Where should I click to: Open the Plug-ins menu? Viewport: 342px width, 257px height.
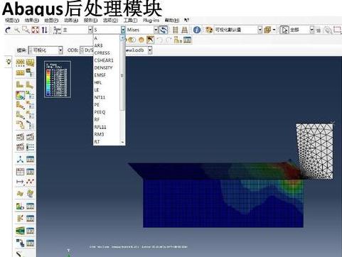tap(151, 21)
